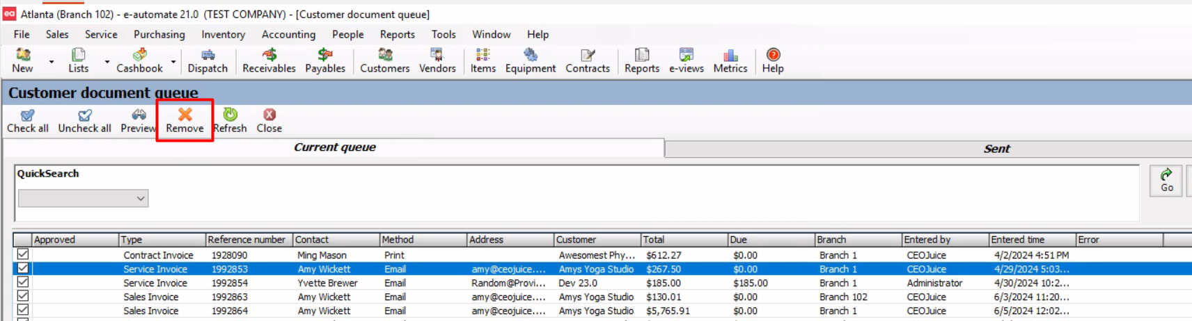Open the Dispatch console icon

207,60
